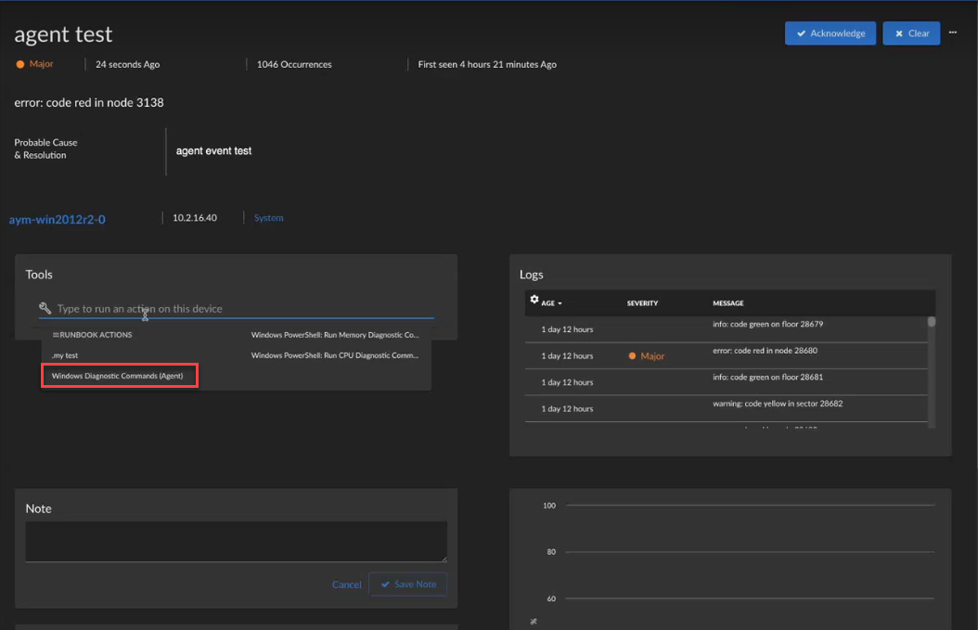978x630 pixels.
Task: Sort logs using the Age column arrow
Action: coord(560,303)
